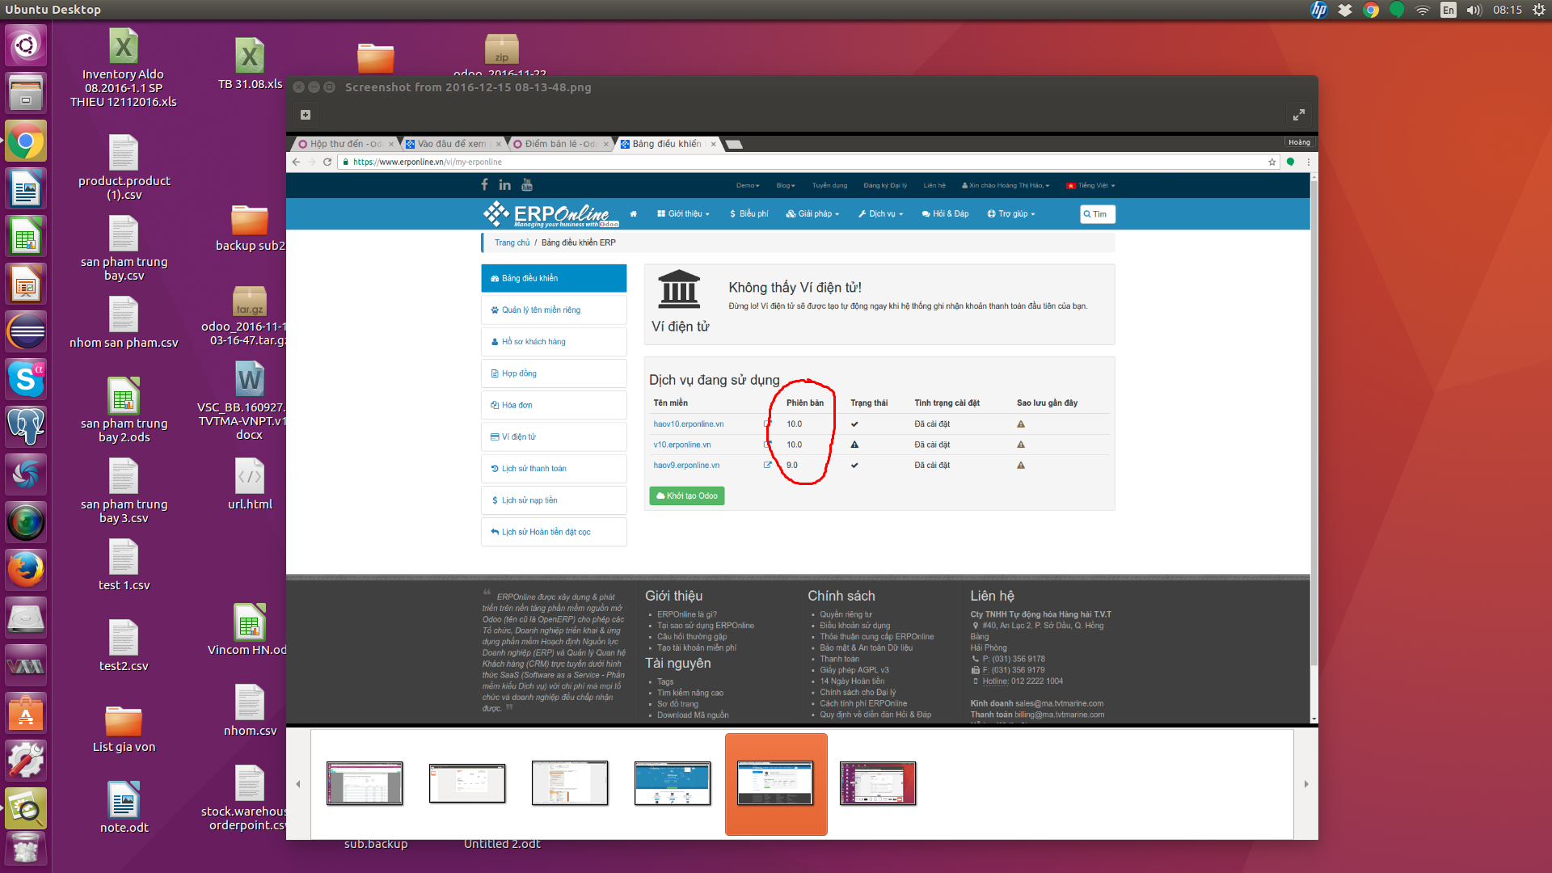Viewport: 1552px width, 873px height.
Task: Click the green Khởi tạo Odoo button
Action: [x=687, y=496]
